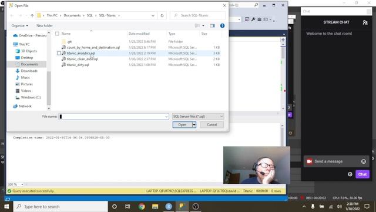Click the purple Chat button
Image resolution: width=376 pixels, height=212 pixels.
point(362,174)
